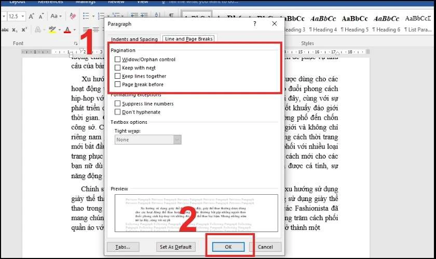Check Suppress line numbers
Image resolution: width=436 pixels, height=259 pixels.
coord(118,104)
